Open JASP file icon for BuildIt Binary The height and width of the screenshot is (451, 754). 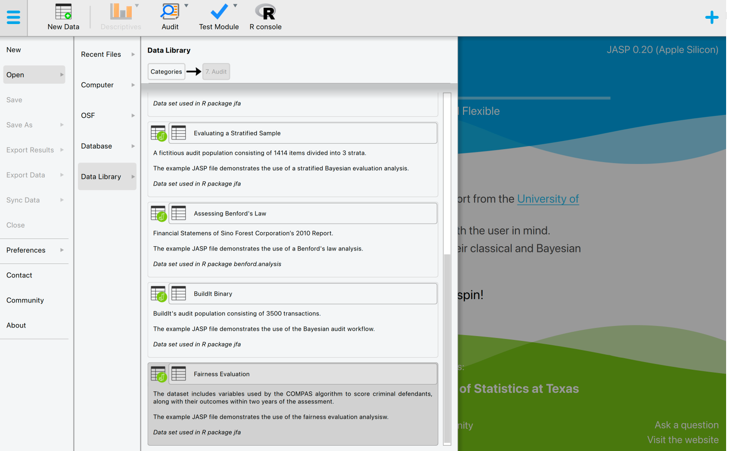[x=158, y=294]
